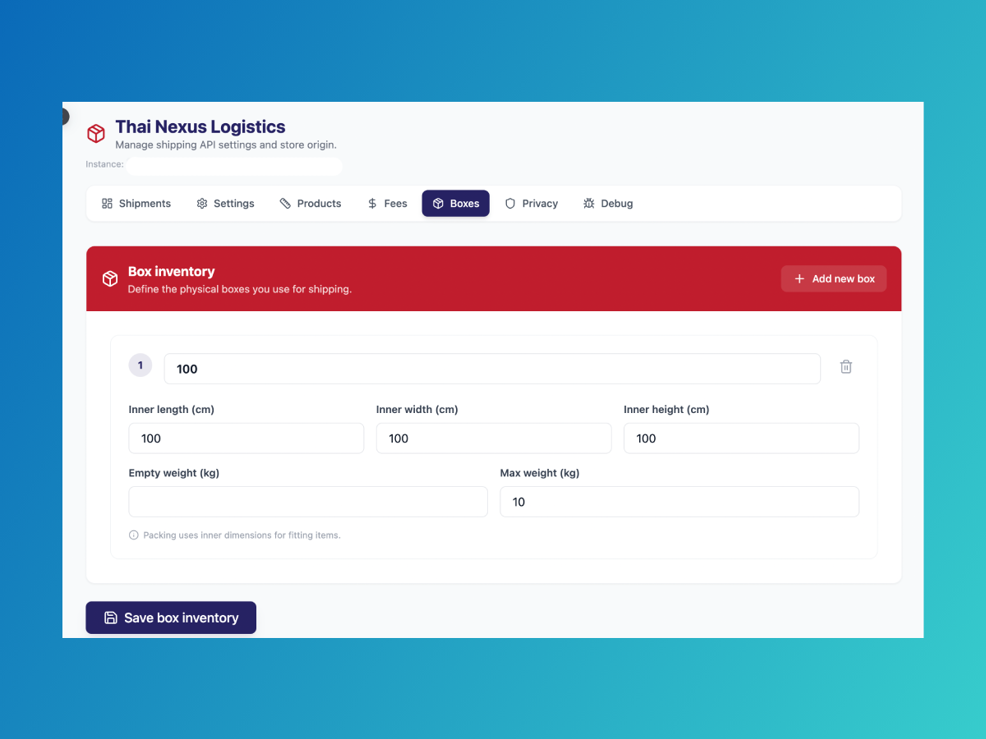Image resolution: width=986 pixels, height=739 pixels.
Task: Click the 'Inner length (cm)' label
Action: [x=172, y=409]
